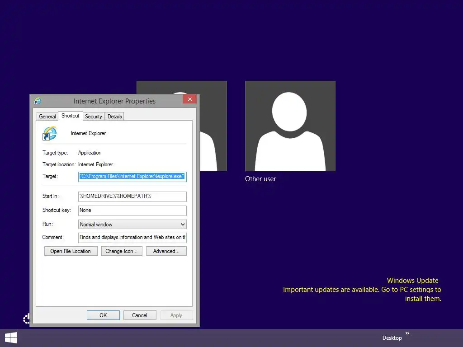Viewport: 463px width, 347px height.
Task: Click the Comment text field
Action: [132, 238]
